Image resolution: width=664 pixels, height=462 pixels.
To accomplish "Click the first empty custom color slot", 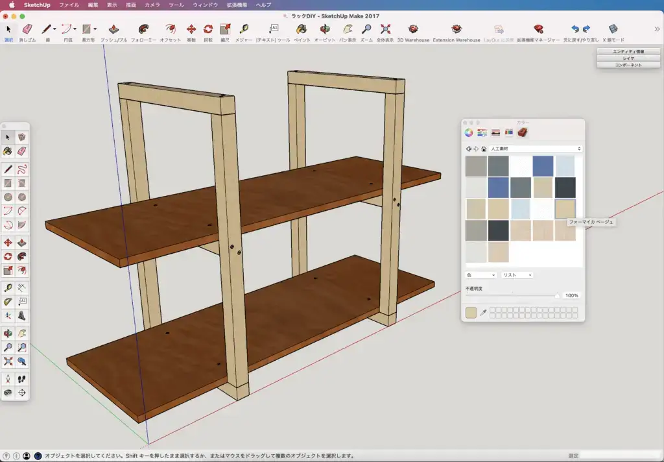I will point(493,310).
